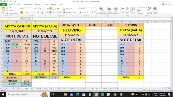Viewport: 173px width, 97px height.
Task: Open the borders dropdown arrow
Action: pos(35,12)
